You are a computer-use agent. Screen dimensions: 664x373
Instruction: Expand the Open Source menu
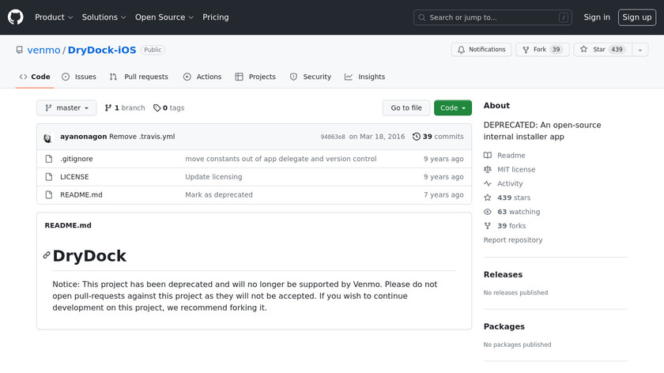[164, 17]
